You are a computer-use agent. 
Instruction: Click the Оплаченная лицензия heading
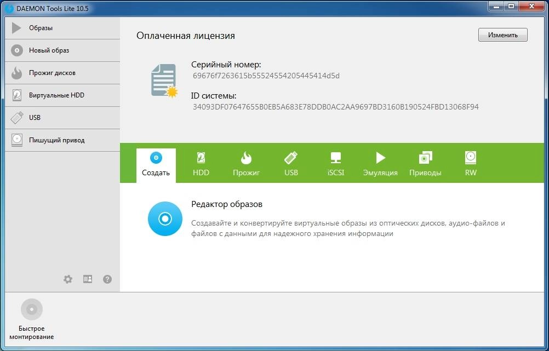[186, 36]
